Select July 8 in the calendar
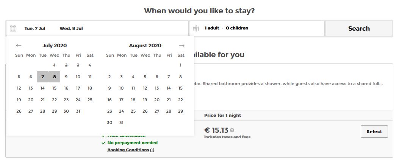Image resolution: width=410 pixels, height=161 pixels. [x=55, y=77]
